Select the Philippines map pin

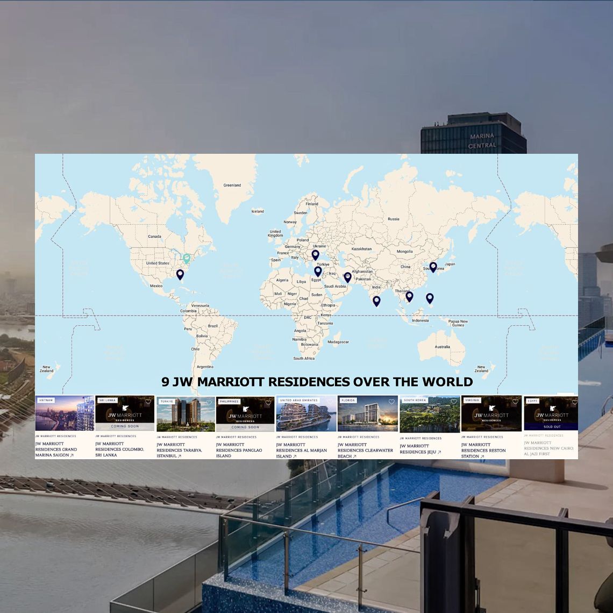tap(430, 298)
